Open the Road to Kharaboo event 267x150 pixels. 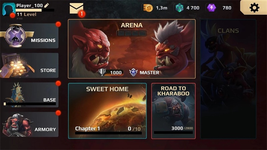pyautogui.click(x=173, y=111)
